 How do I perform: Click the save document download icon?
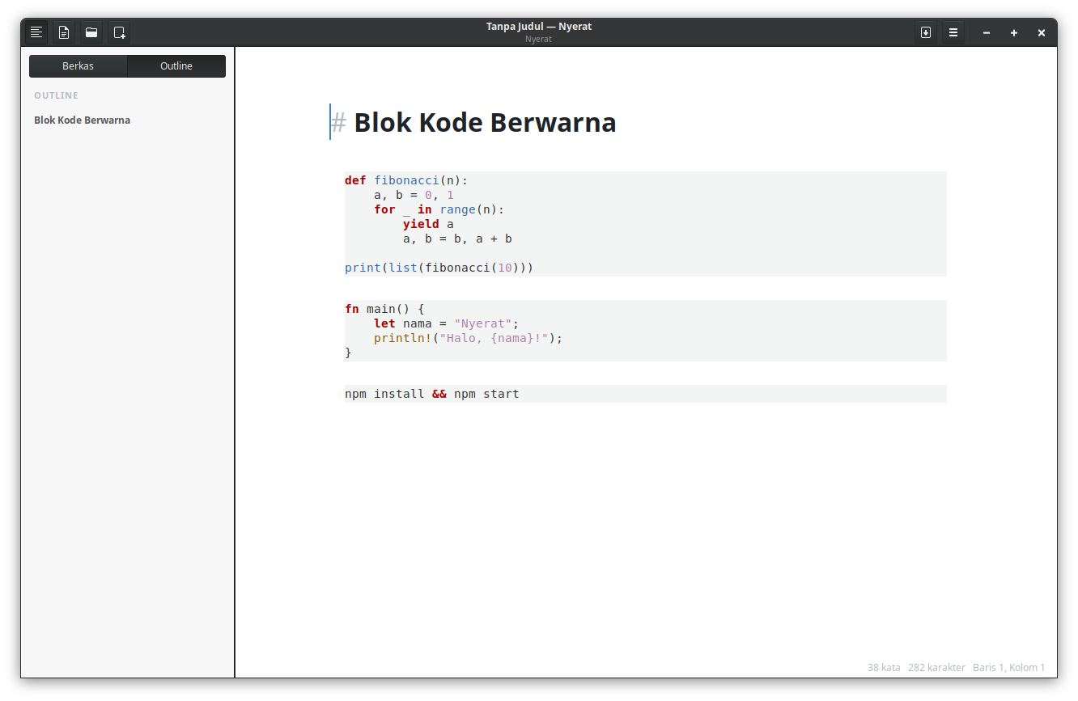(x=926, y=32)
